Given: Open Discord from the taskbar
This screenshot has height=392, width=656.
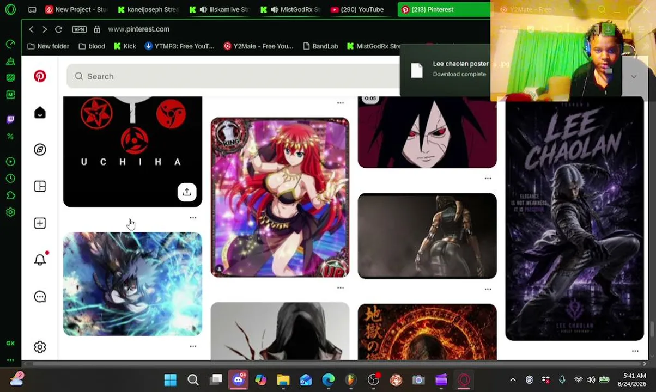Looking at the screenshot, I should pyautogui.click(x=238, y=379).
